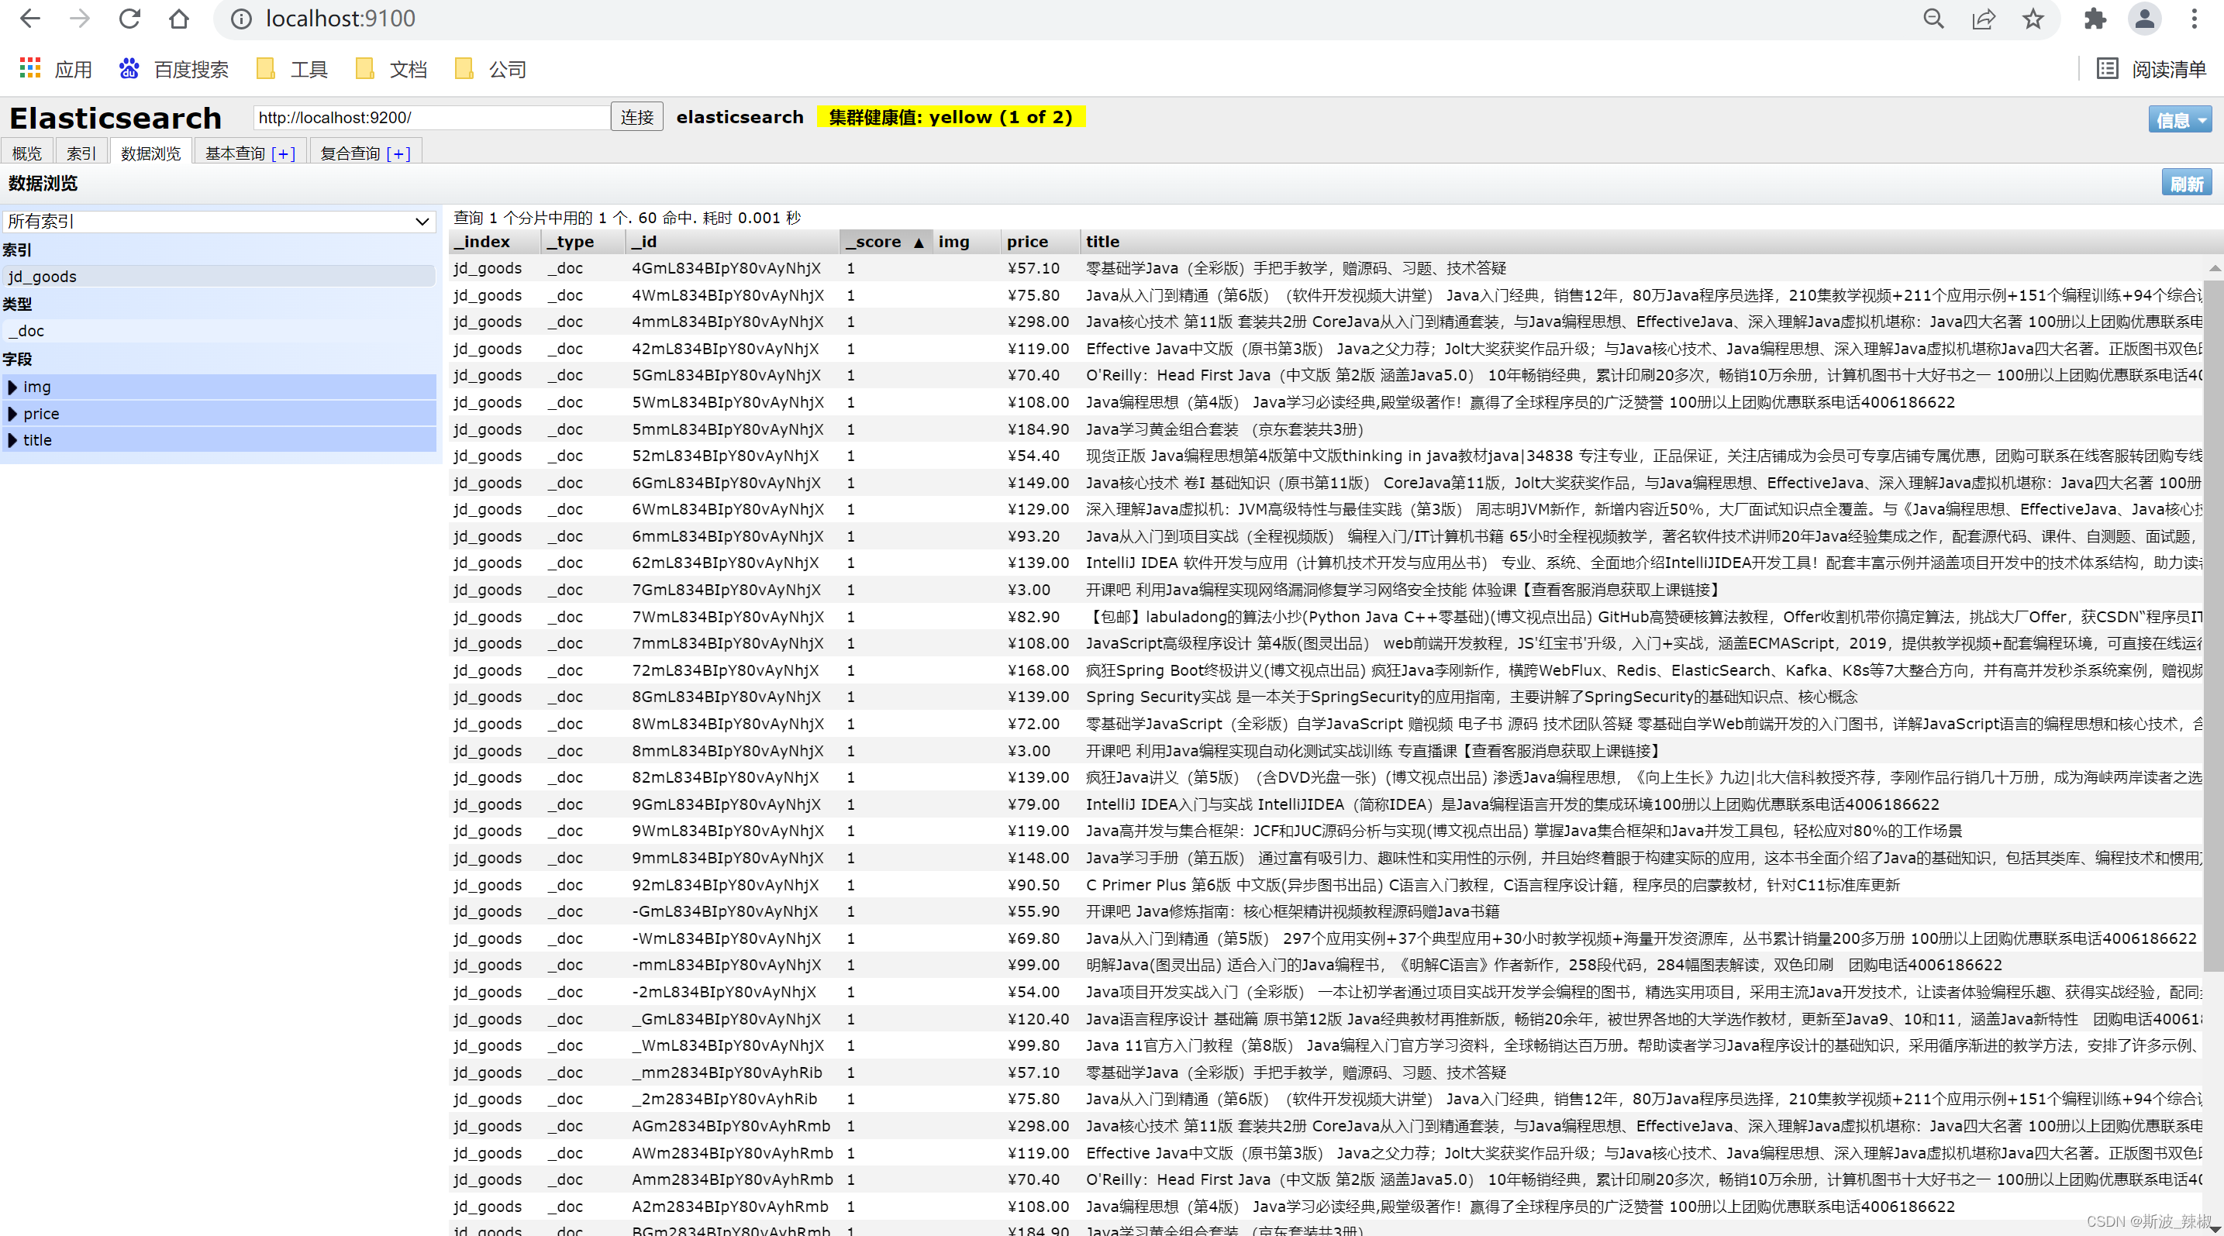Viewport: 2224px width, 1236px height.
Task: Sort by the _id column header
Action: pos(732,242)
